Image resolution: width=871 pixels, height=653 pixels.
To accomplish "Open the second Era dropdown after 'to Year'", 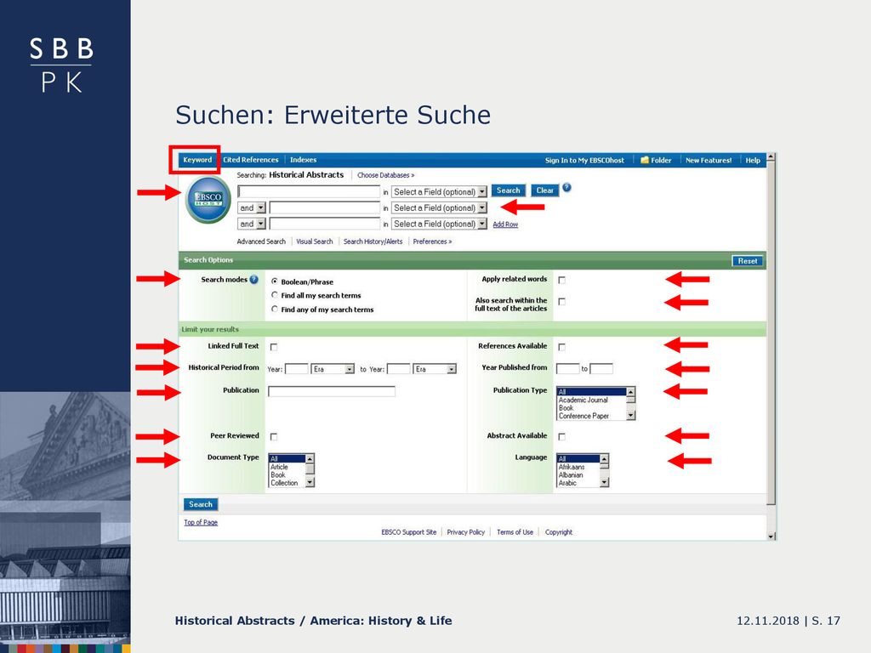I will pyautogui.click(x=435, y=369).
